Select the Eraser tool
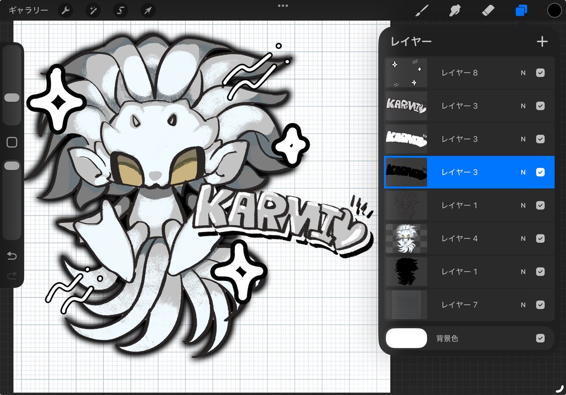This screenshot has height=395, width=566. coord(488,10)
